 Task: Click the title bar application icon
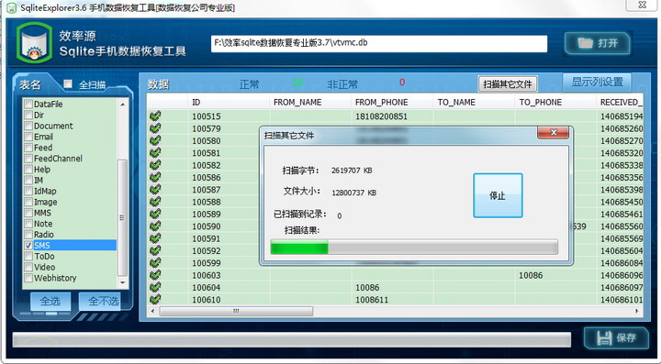11,7
